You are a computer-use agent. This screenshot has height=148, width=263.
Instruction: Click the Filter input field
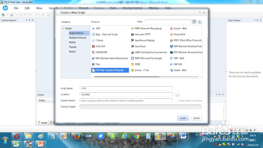(168, 22)
